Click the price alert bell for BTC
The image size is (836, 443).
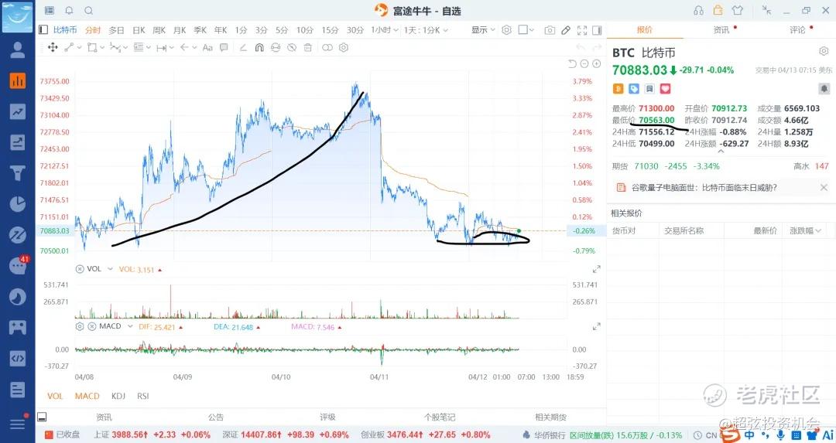point(824,88)
